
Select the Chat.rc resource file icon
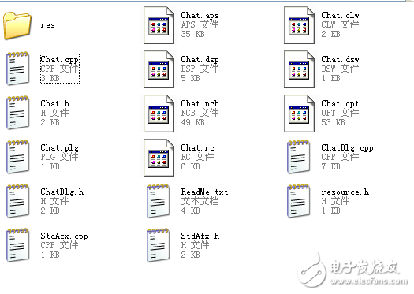click(x=159, y=158)
